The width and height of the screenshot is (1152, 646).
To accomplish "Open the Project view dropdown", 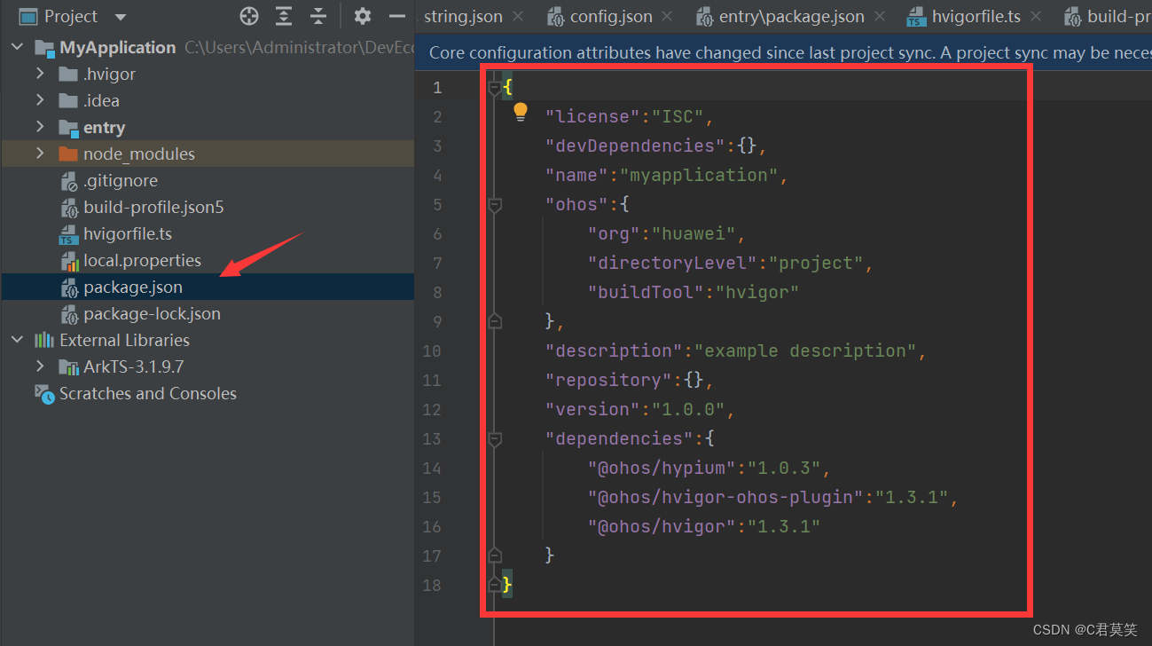I will tap(121, 17).
